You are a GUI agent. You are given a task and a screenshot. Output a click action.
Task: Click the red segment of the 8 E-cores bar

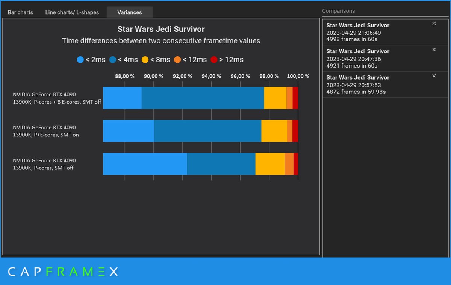[295, 98]
